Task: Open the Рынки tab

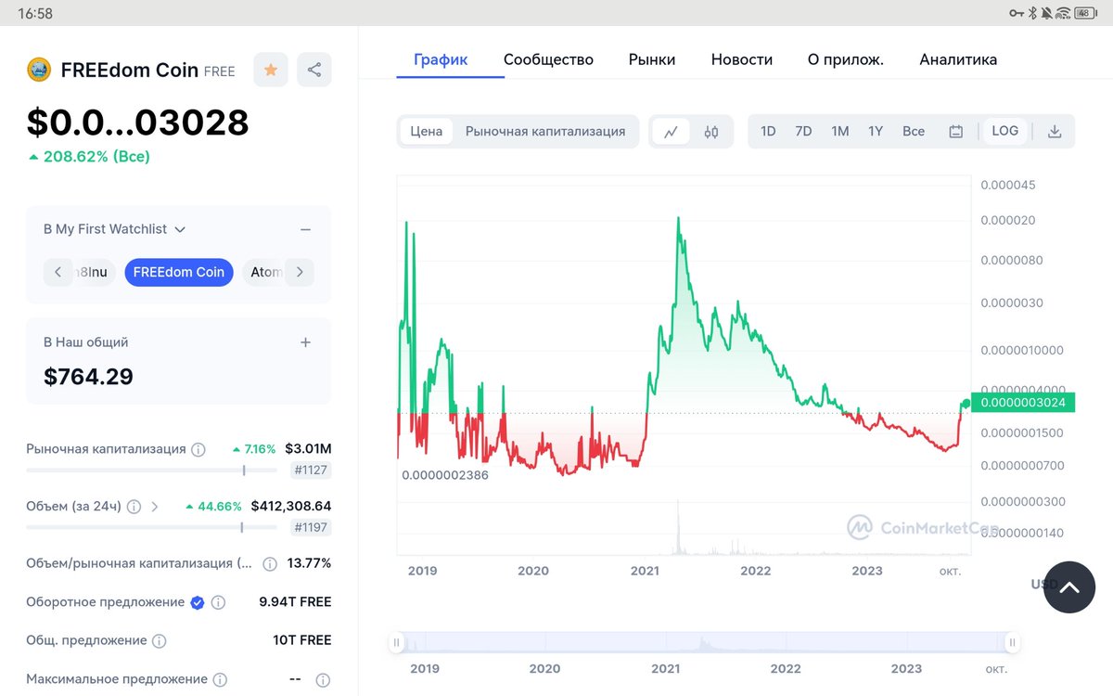Action: [x=652, y=59]
